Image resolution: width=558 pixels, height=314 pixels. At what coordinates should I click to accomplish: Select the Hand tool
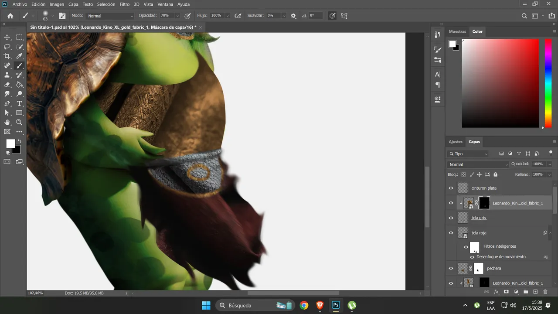tap(7, 123)
